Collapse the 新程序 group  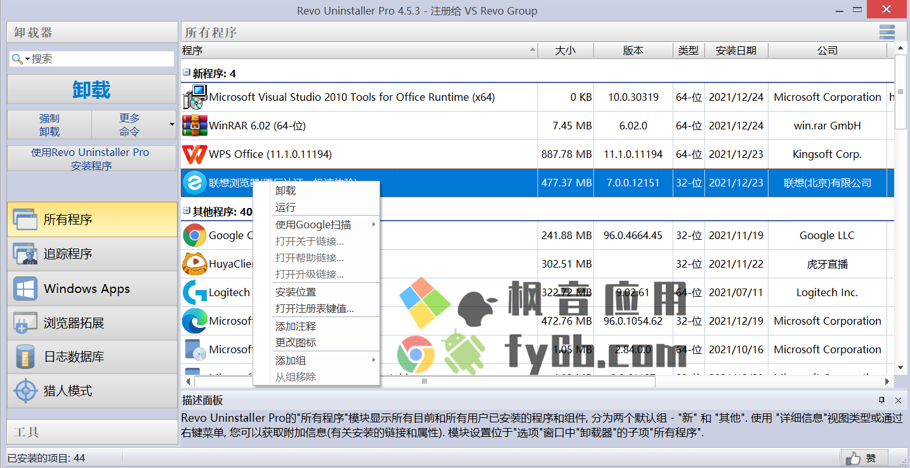(x=187, y=73)
